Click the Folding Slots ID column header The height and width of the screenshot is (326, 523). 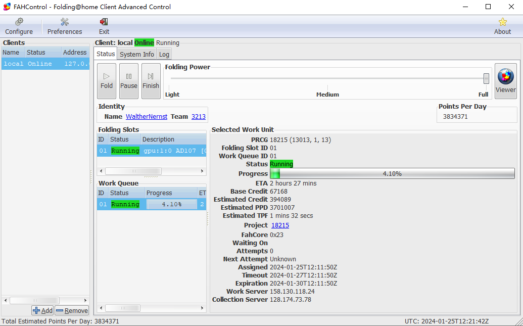[x=103, y=139]
